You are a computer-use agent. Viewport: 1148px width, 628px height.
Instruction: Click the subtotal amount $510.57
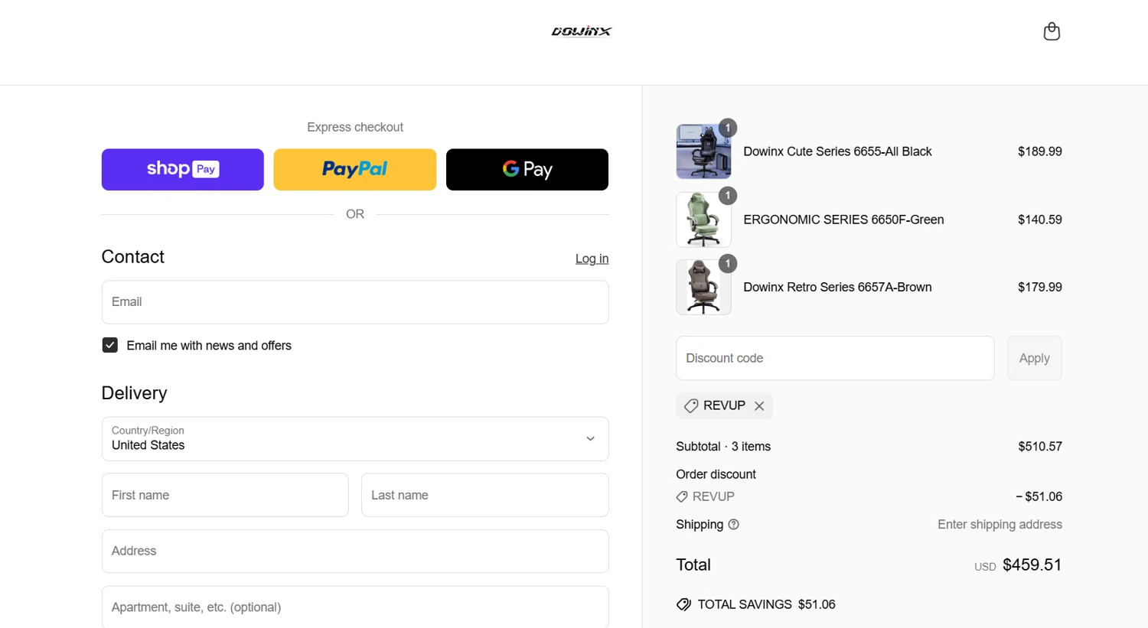[1039, 447]
